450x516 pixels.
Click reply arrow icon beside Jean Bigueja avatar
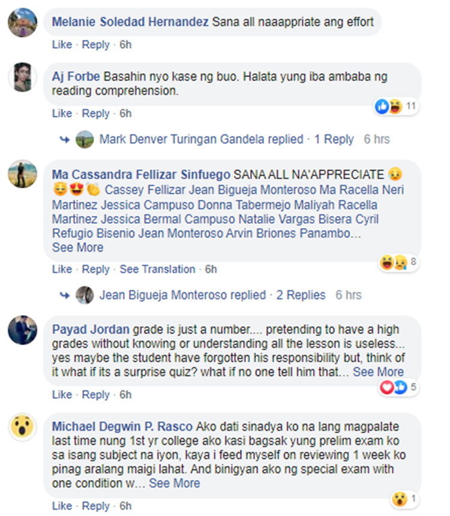(x=65, y=296)
